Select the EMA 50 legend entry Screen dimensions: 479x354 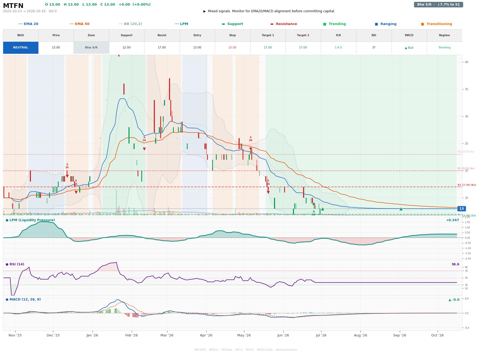(x=79, y=24)
